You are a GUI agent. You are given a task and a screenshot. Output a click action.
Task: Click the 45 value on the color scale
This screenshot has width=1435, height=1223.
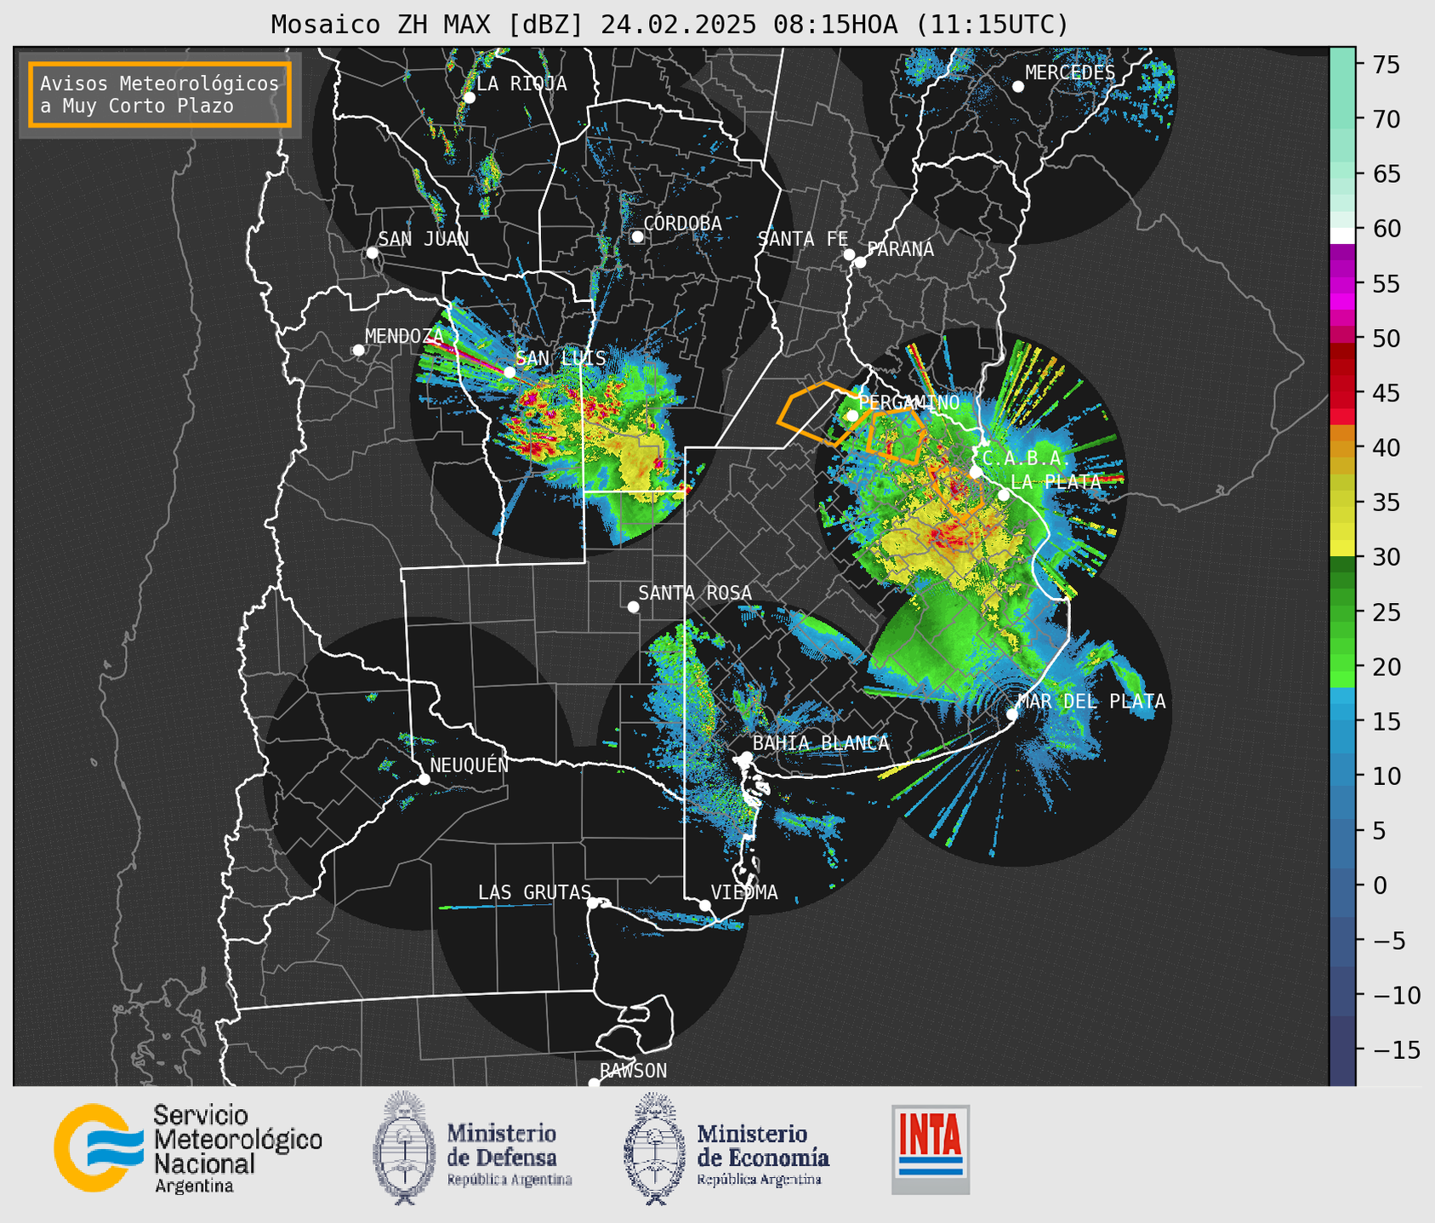pyautogui.click(x=1387, y=393)
